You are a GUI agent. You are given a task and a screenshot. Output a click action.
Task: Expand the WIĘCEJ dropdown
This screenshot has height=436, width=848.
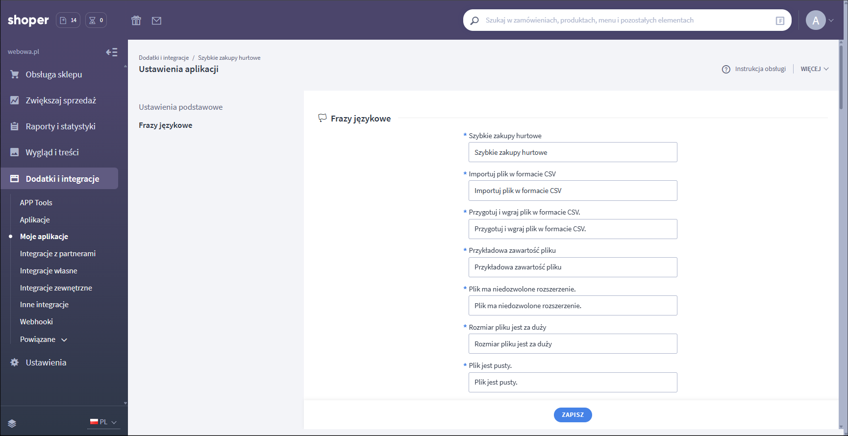[x=814, y=69]
